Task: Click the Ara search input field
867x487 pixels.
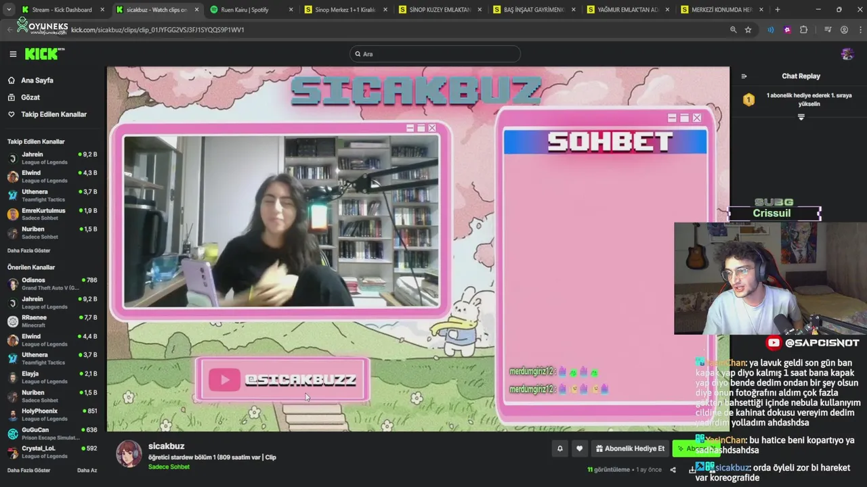Action: coord(435,54)
